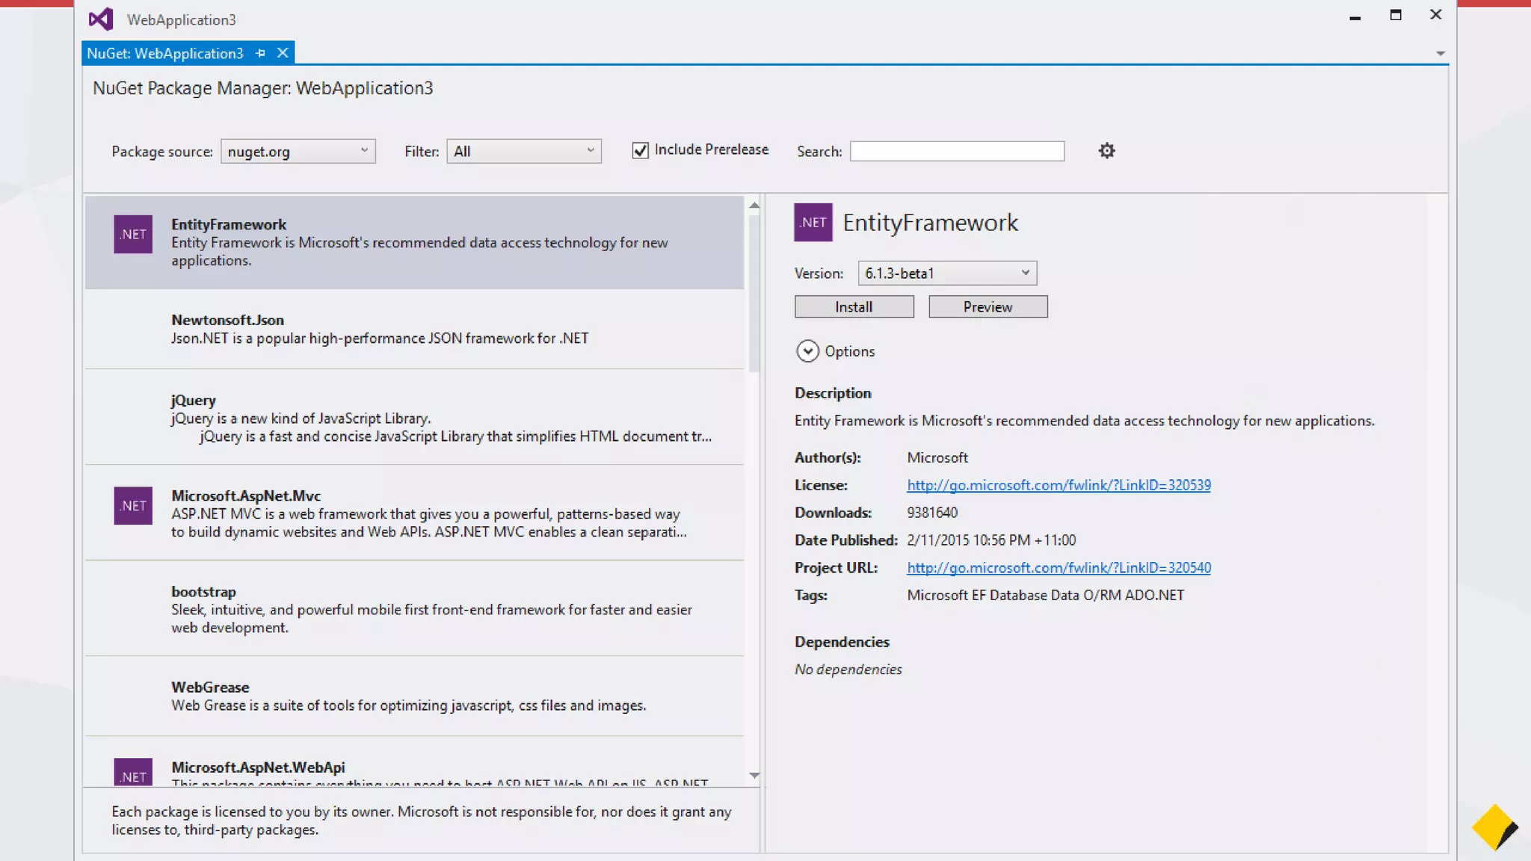This screenshot has height=861, width=1531.
Task: Click the .NET icon in details pane header
Action: pos(813,222)
